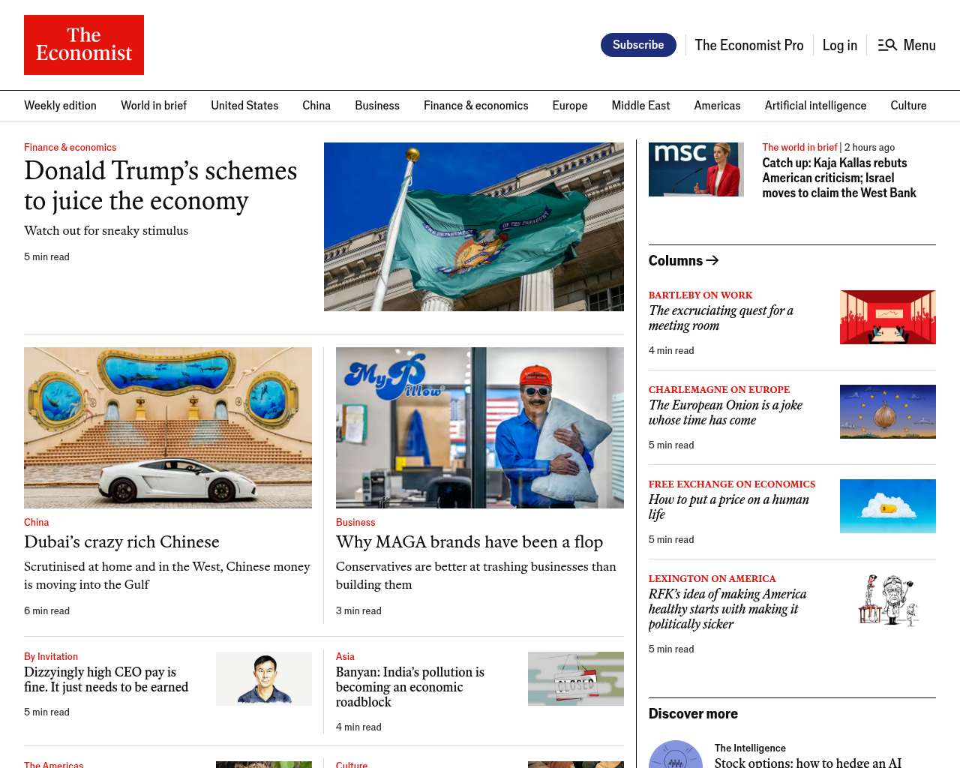Click The world in brief label
The width and height of the screenshot is (960, 768).
[799, 148]
